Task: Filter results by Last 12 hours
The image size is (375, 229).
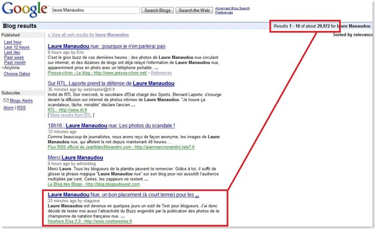Action: pyautogui.click(x=17, y=47)
